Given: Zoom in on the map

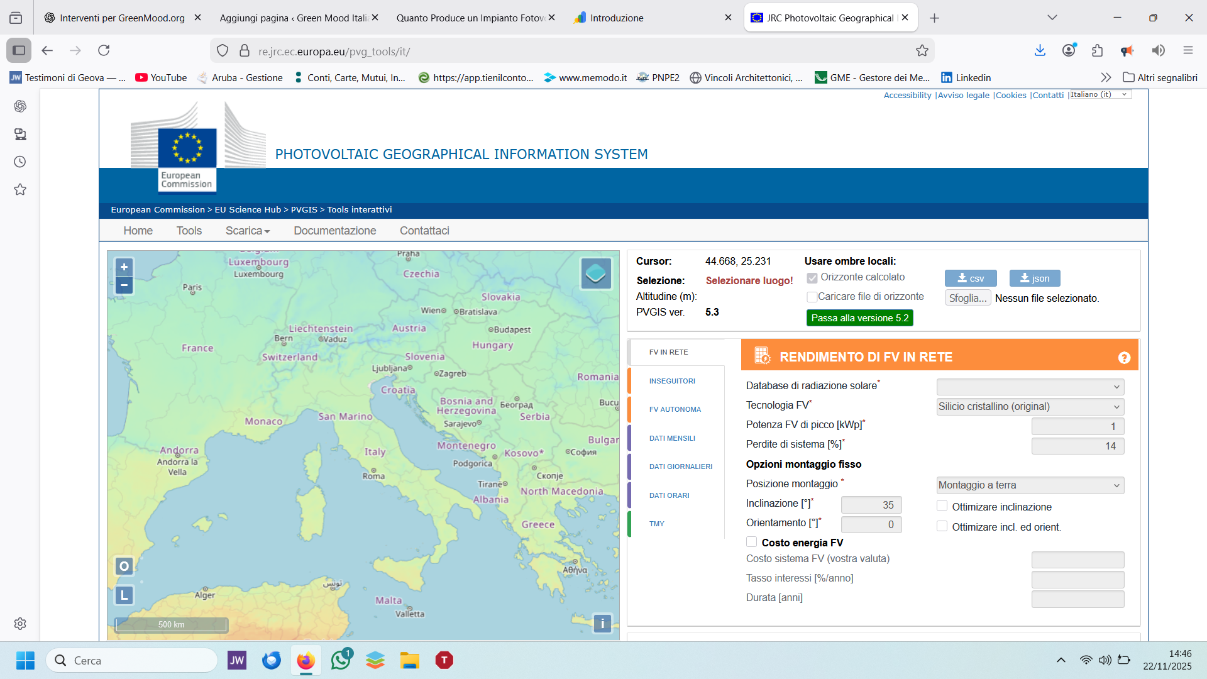Looking at the screenshot, I should click(124, 267).
